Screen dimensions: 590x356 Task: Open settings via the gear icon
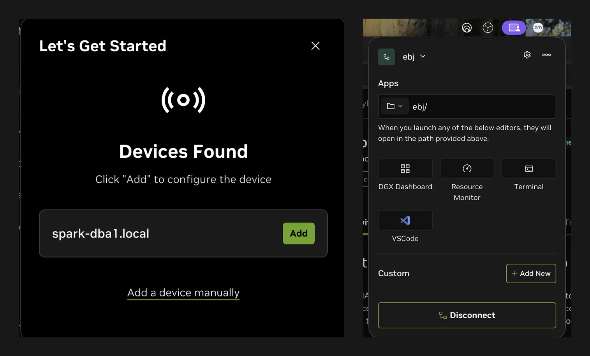click(527, 55)
